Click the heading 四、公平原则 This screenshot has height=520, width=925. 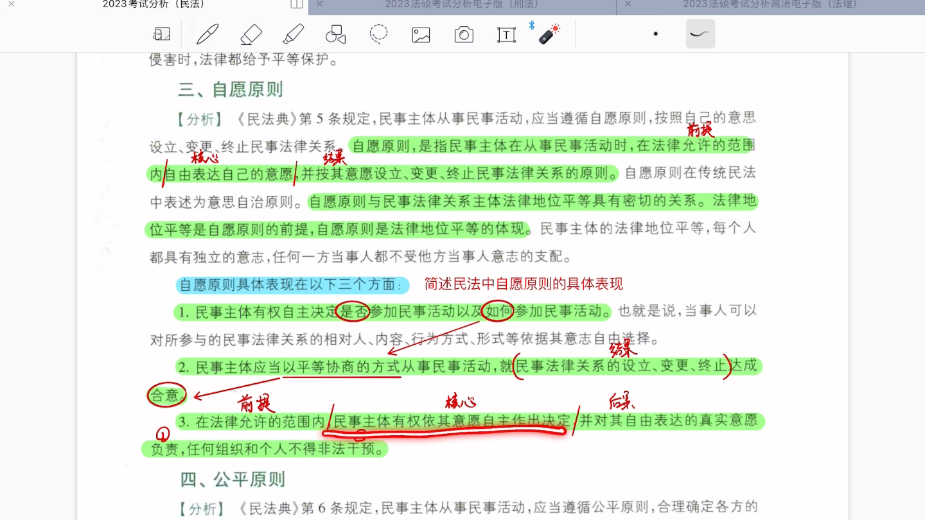[233, 479]
